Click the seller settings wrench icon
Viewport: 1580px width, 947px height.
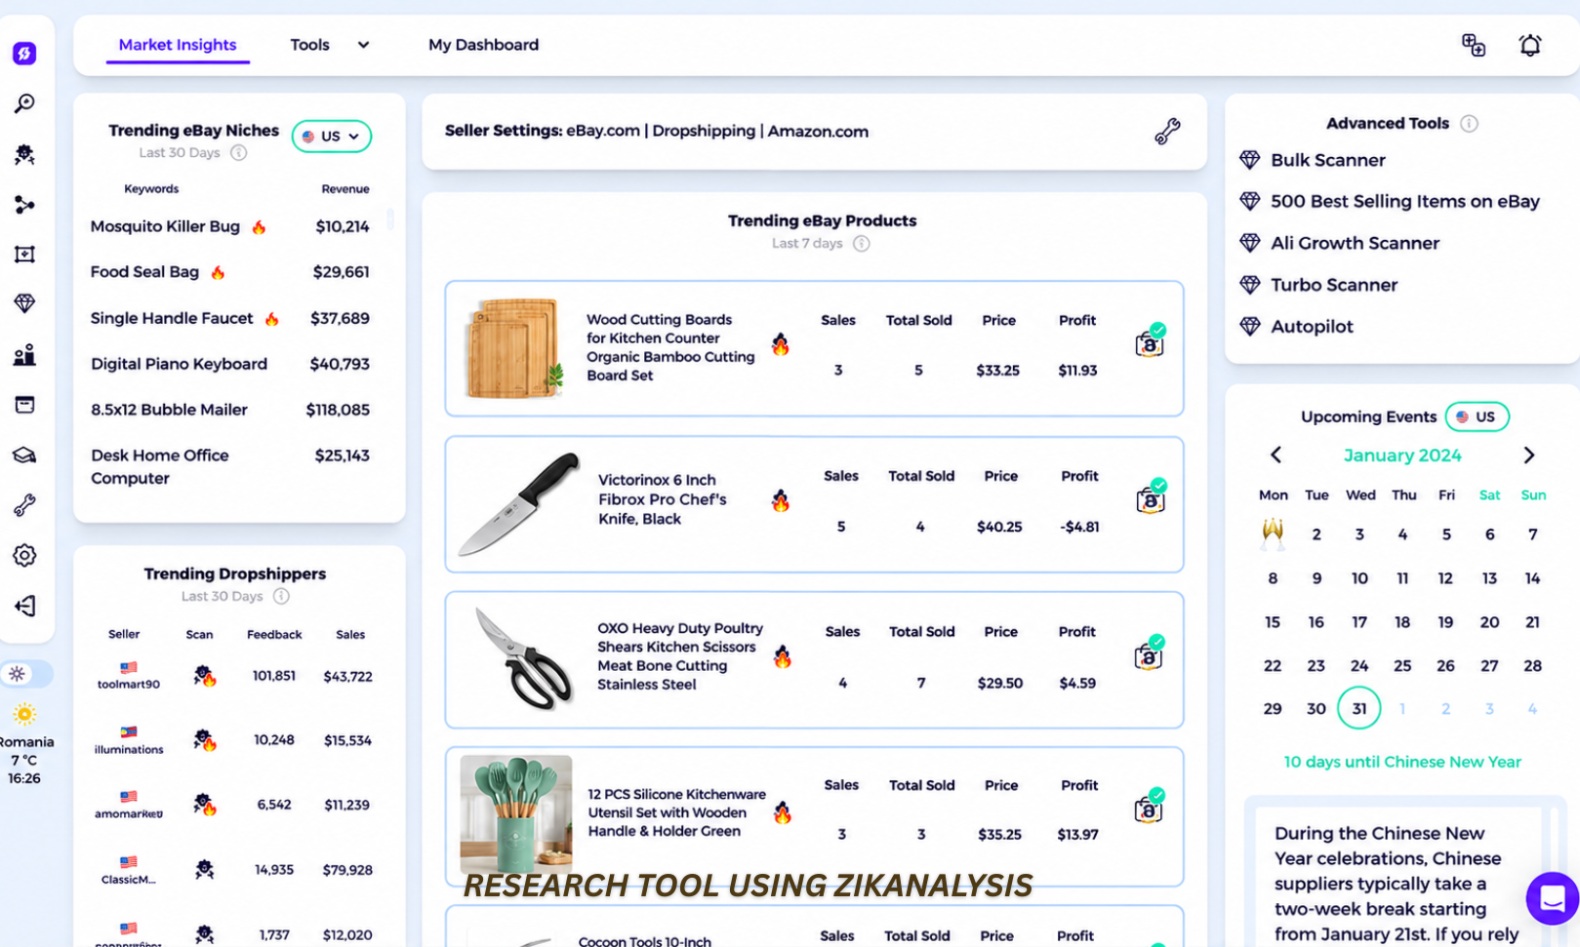click(x=1167, y=132)
